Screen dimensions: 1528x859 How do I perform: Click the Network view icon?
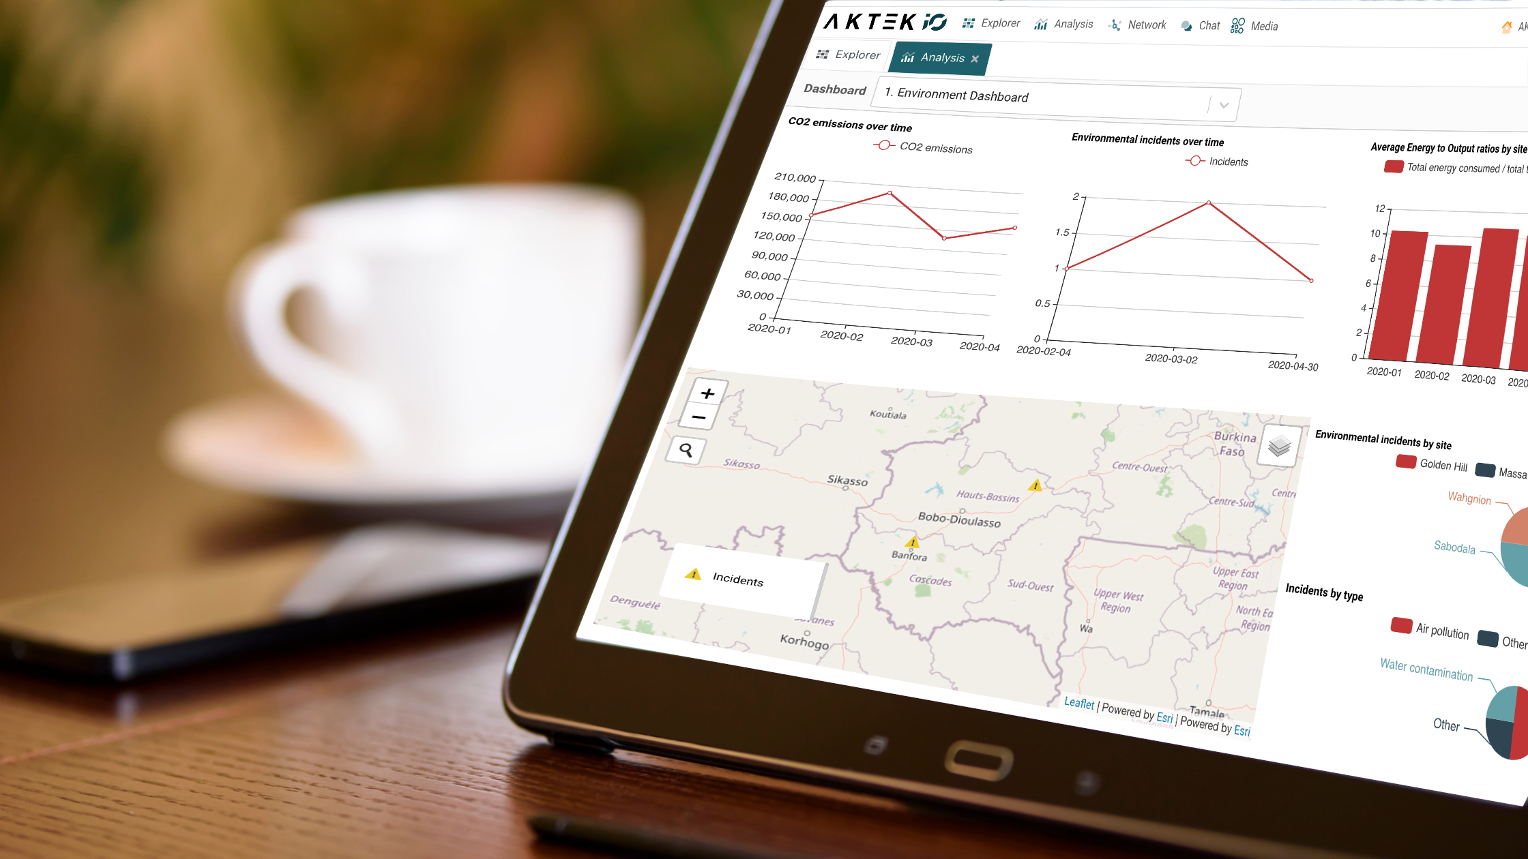[x=1117, y=25]
